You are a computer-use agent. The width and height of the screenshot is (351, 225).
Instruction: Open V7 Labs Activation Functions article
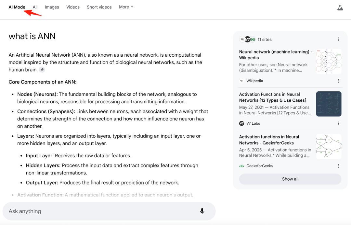272,97
